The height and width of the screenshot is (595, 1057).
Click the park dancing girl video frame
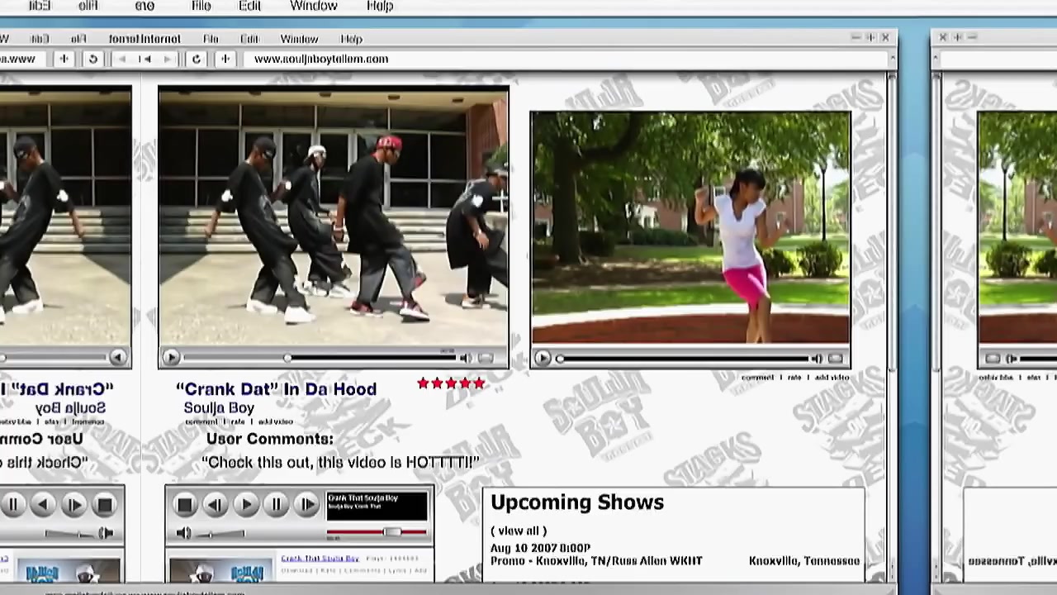(x=690, y=228)
